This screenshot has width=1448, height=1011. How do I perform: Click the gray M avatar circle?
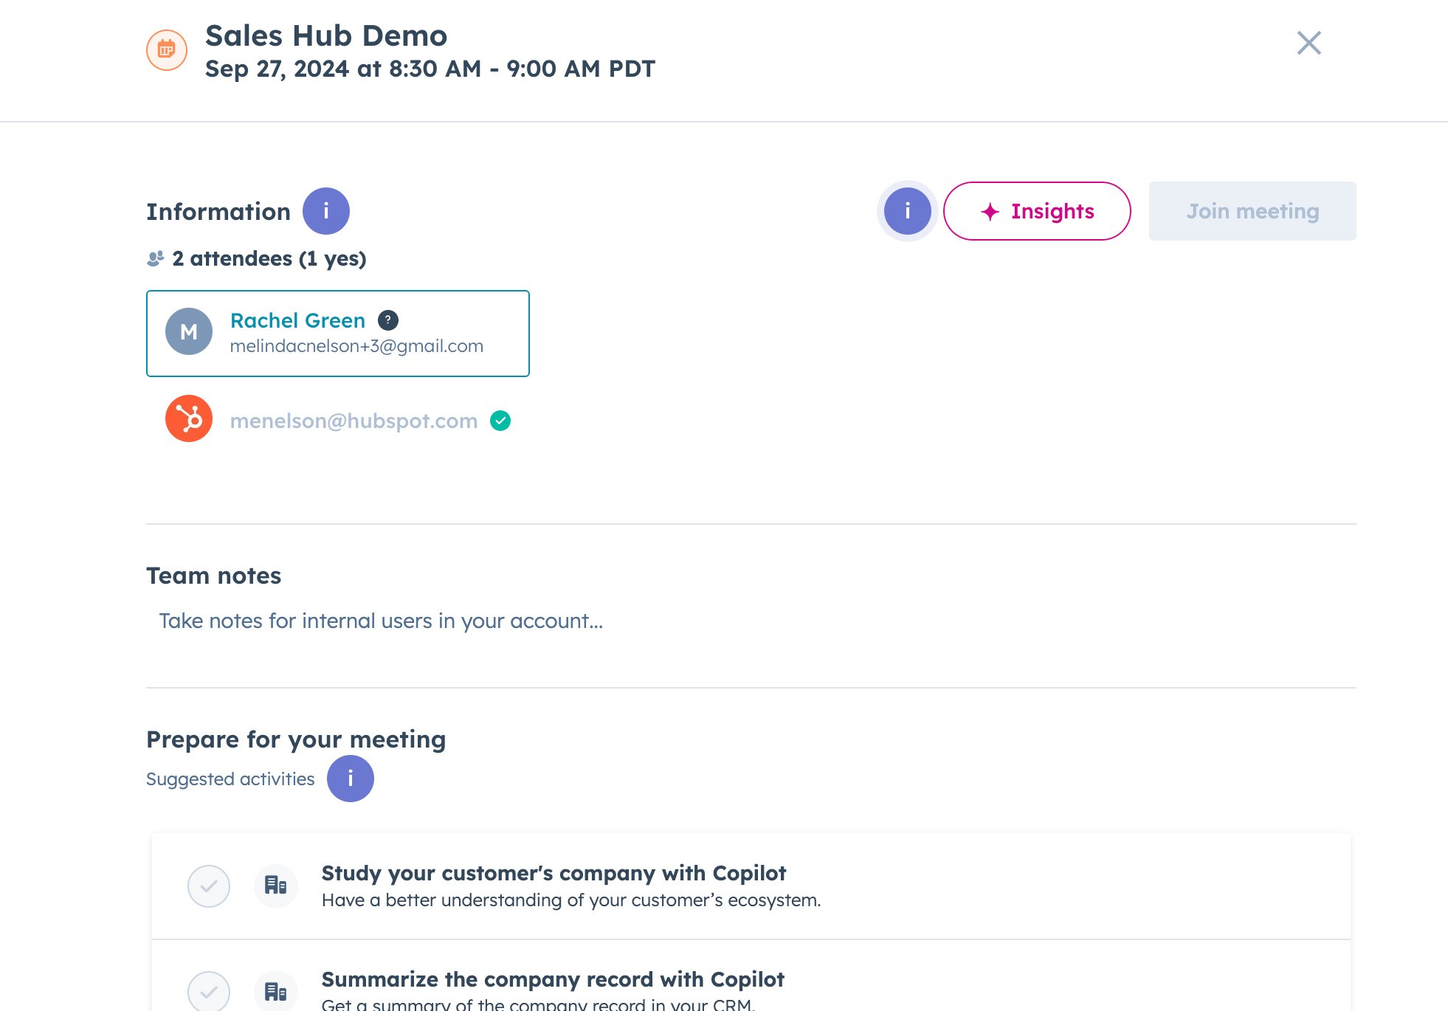(189, 331)
